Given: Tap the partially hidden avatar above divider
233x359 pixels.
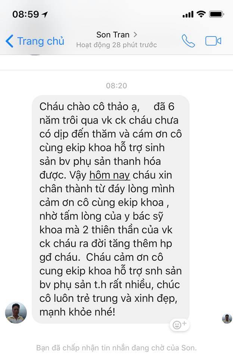Looking at the screenshot, I should click(35, 55).
